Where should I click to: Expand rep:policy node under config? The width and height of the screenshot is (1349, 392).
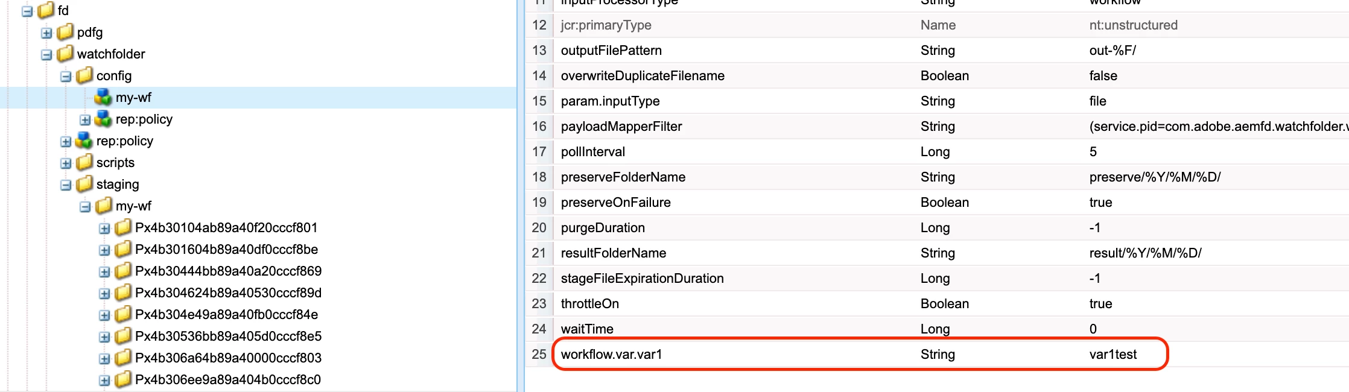pos(85,120)
